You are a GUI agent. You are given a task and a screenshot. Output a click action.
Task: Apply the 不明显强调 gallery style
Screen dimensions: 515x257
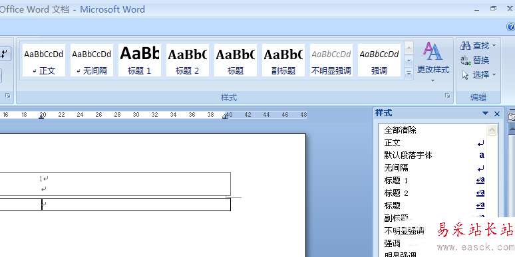click(x=331, y=60)
